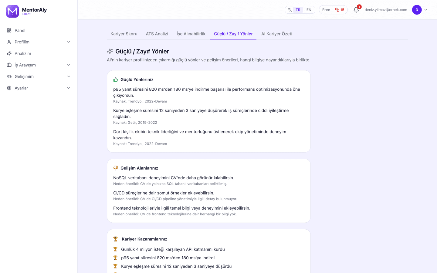Click the MentorAly logo icon
This screenshot has height=273, width=437.
click(x=12, y=11)
